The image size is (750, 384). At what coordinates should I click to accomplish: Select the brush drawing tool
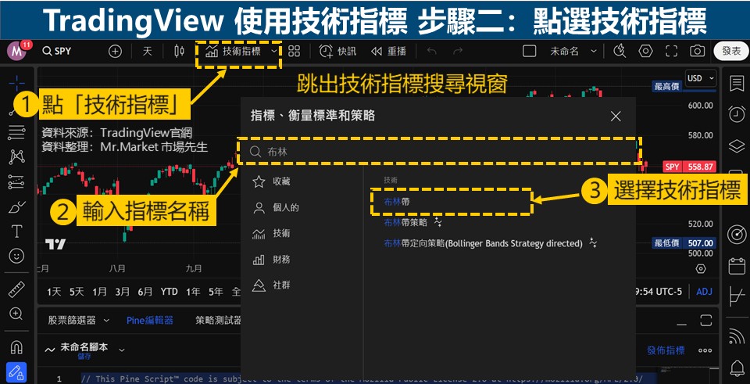(16, 206)
